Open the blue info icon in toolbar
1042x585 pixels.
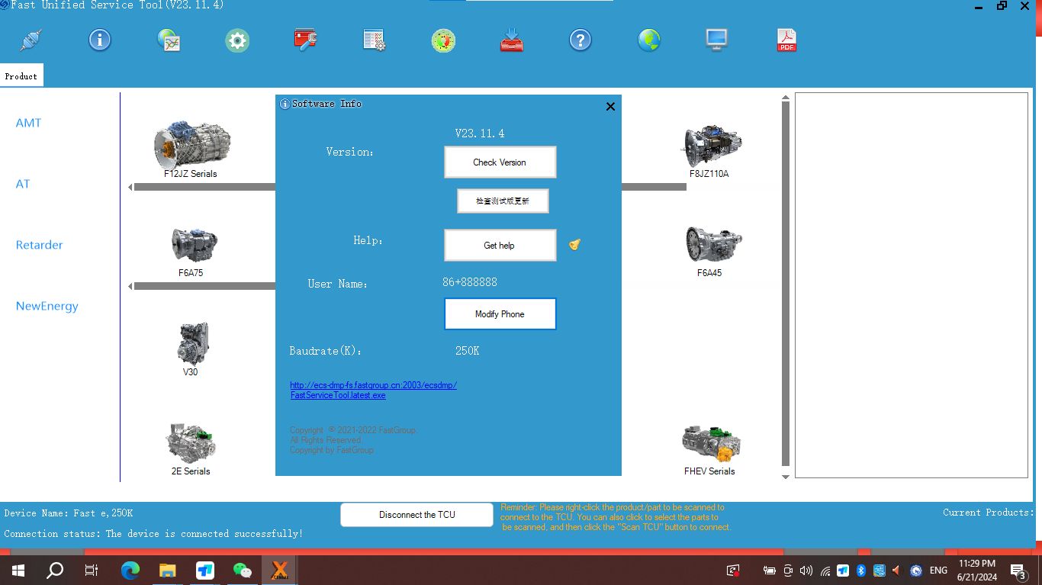[100, 40]
